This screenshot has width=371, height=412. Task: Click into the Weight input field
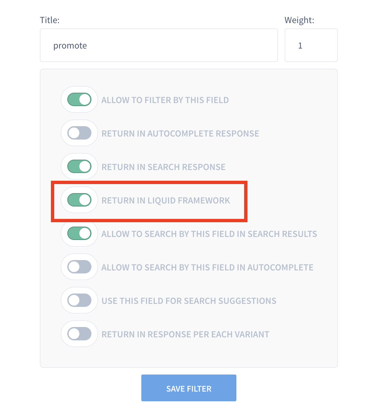(x=311, y=45)
